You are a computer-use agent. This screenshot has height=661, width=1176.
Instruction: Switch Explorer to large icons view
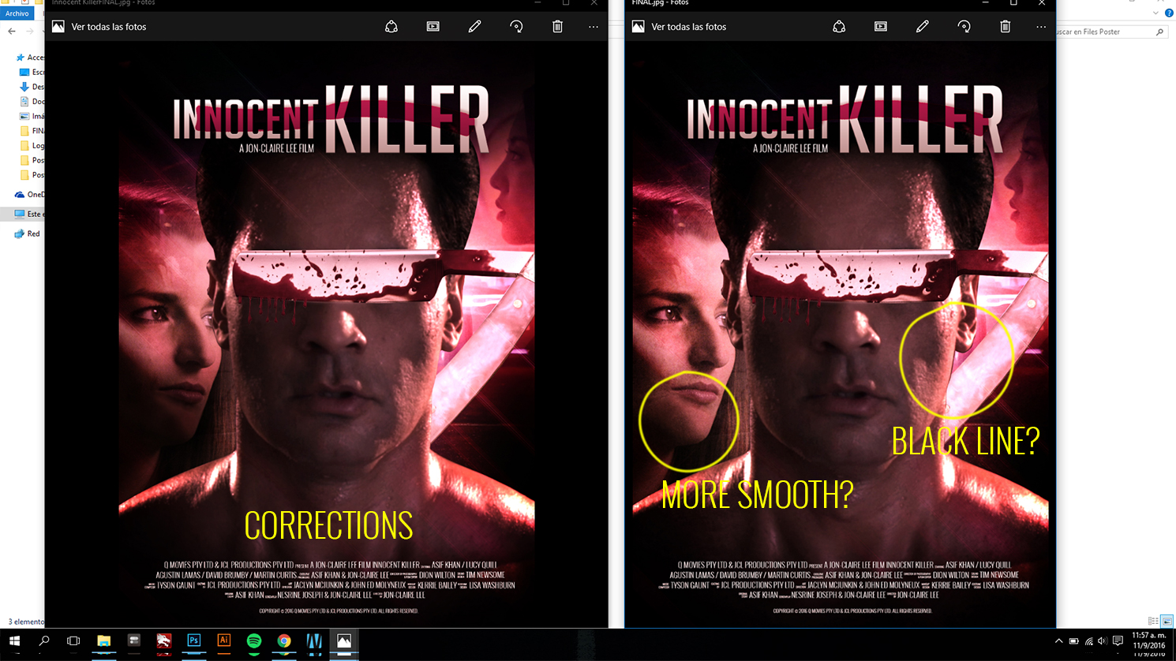pyautogui.click(x=1167, y=622)
